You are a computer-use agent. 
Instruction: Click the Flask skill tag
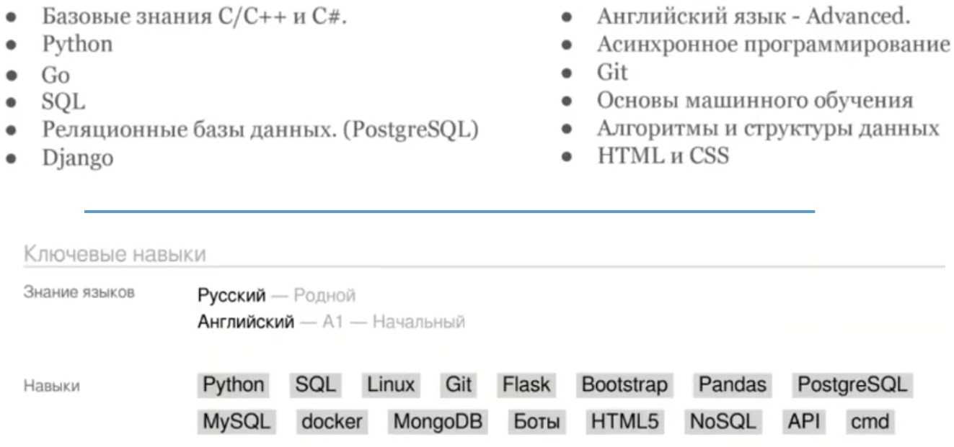tap(526, 385)
